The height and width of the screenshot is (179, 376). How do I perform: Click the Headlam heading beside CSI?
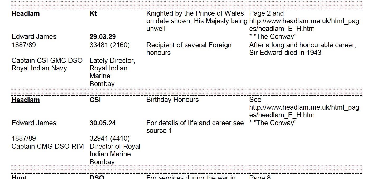[26, 100]
